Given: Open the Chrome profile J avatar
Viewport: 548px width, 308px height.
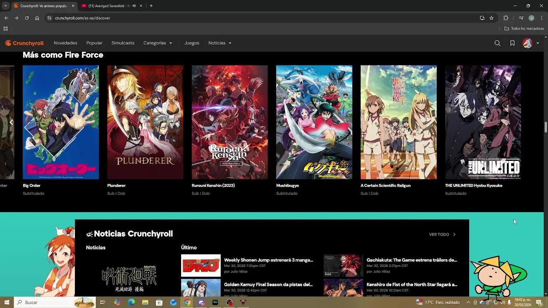Looking at the screenshot, I should coord(531,18).
